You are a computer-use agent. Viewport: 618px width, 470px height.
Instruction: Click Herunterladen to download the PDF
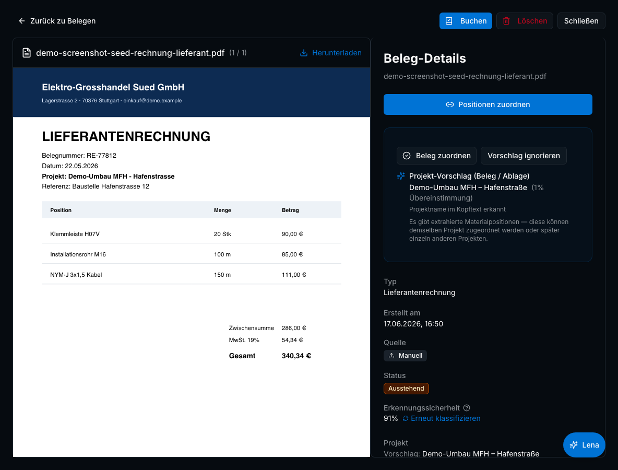coord(331,53)
